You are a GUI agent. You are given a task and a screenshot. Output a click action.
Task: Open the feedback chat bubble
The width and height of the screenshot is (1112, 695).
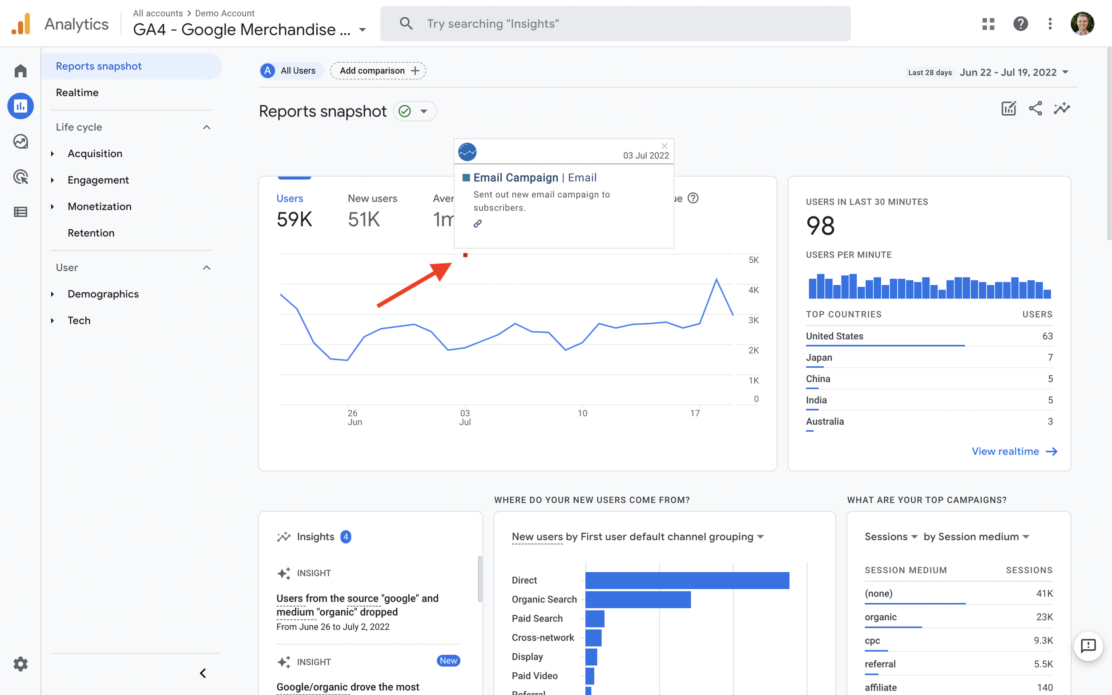click(1088, 646)
